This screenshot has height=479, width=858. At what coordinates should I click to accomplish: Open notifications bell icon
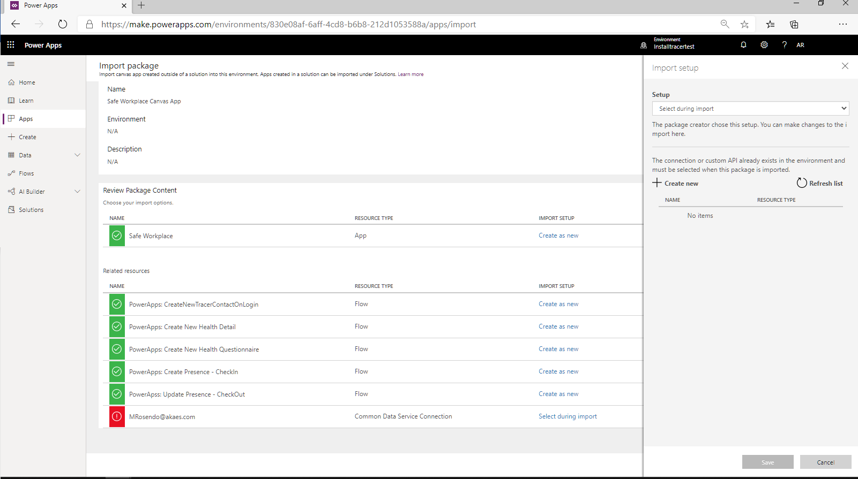(743, 45)
